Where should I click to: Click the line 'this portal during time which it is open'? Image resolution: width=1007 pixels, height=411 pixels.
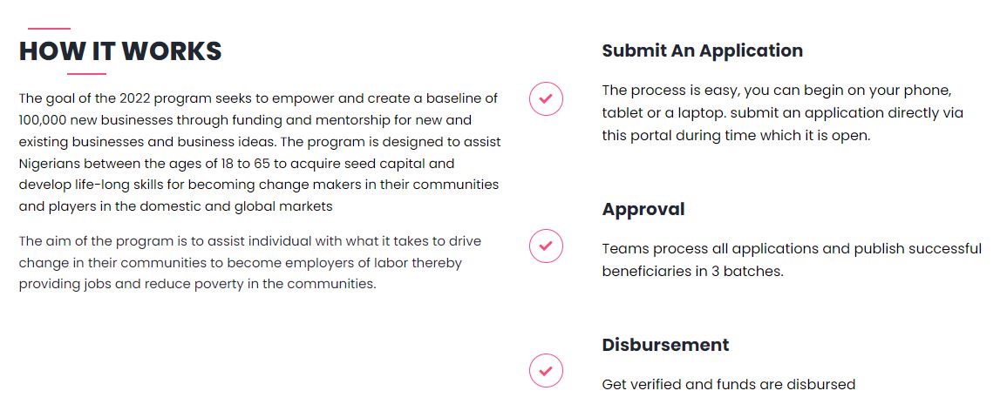[x=736, y=135]
